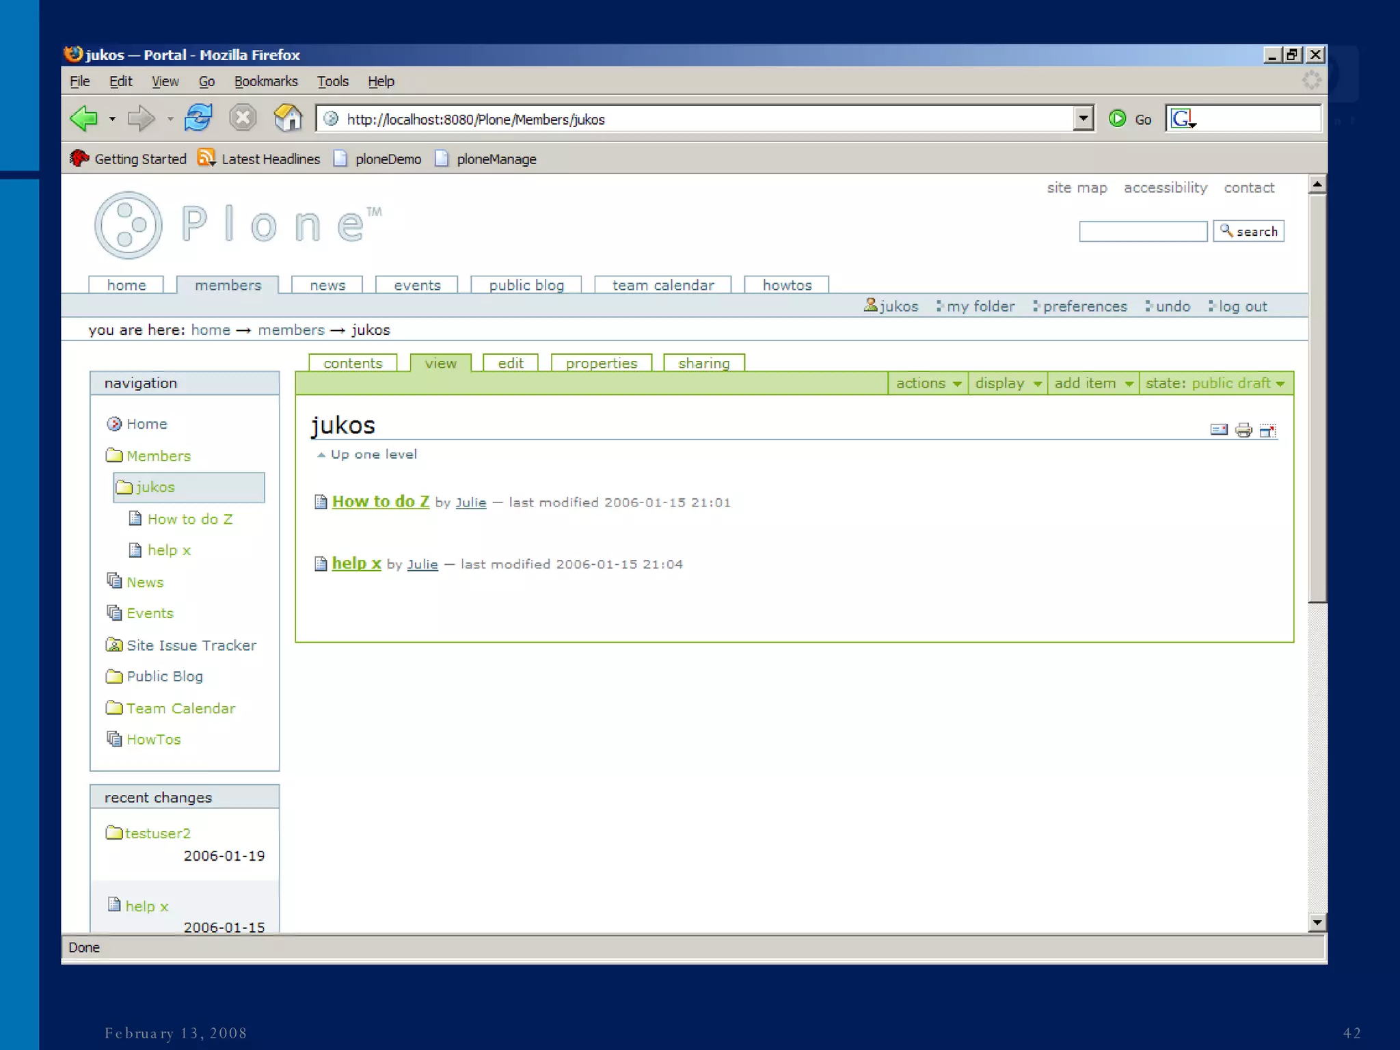Click the Reload page icon

click(x=198, y=118)
